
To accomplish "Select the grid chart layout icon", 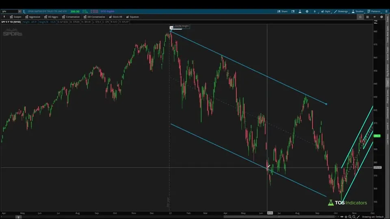I will tap(367, 17).
